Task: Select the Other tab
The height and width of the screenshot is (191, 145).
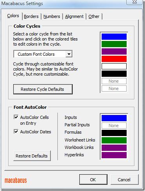Action: pos(94,16)
